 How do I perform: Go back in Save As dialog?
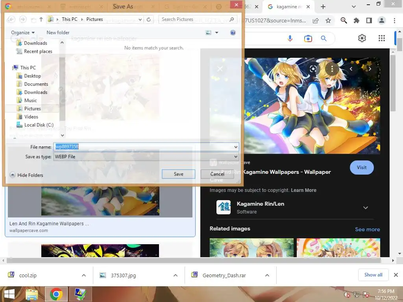pyautogui.click(x=11, y=19)
